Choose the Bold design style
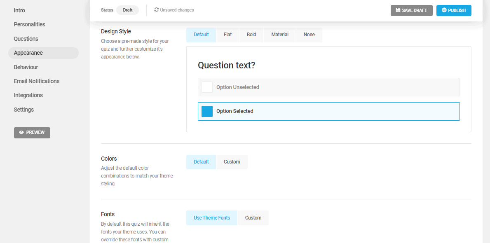 click(x=251, y=35)
